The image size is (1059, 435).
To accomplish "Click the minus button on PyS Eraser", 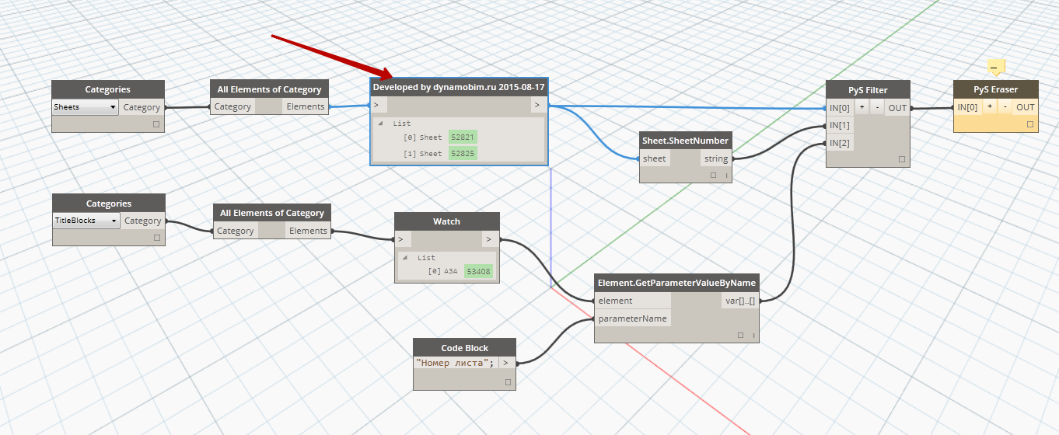I will pos(1005,107).
